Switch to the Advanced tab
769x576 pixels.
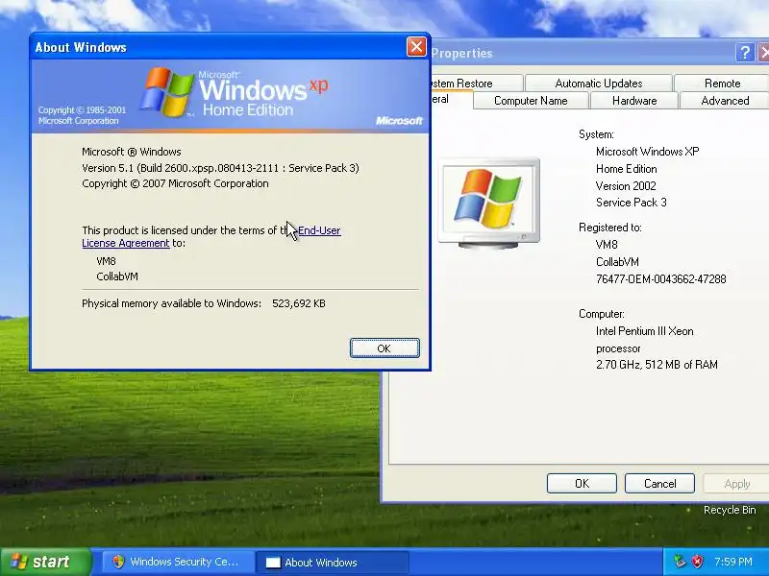click(x=725, y=101)
